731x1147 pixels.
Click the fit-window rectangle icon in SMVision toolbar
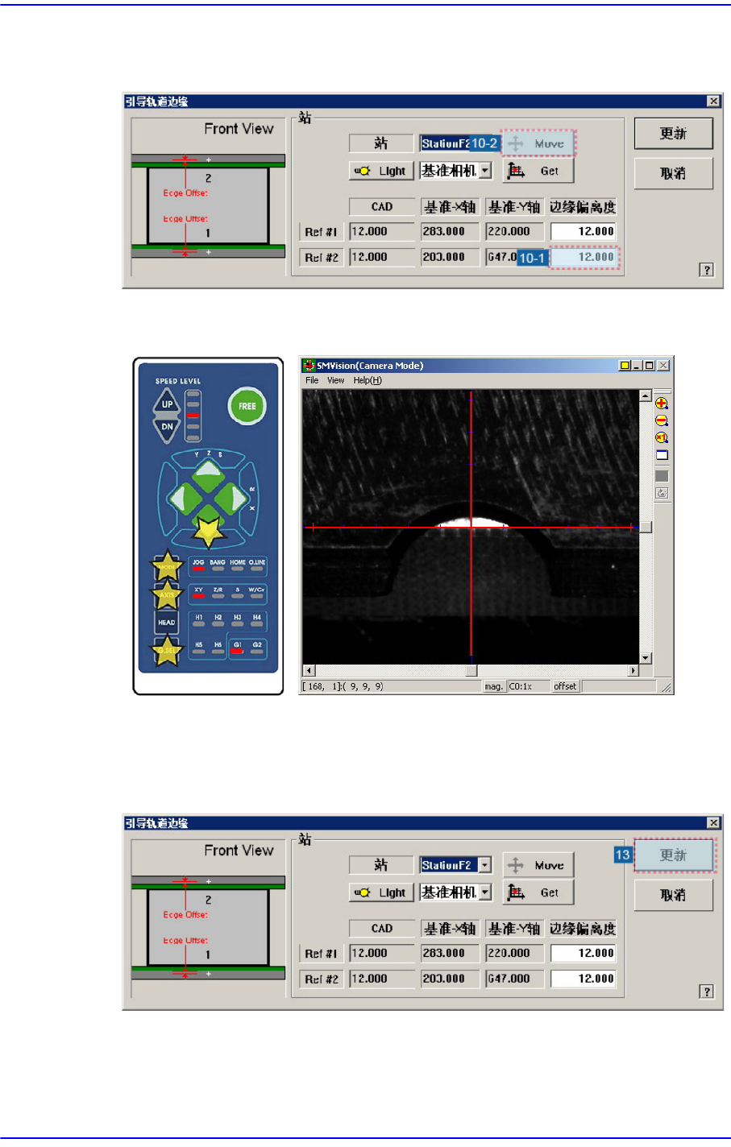point(662,455)
